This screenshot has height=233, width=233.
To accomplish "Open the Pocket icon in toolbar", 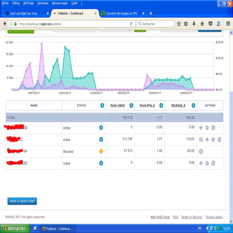I will point(210,24).
